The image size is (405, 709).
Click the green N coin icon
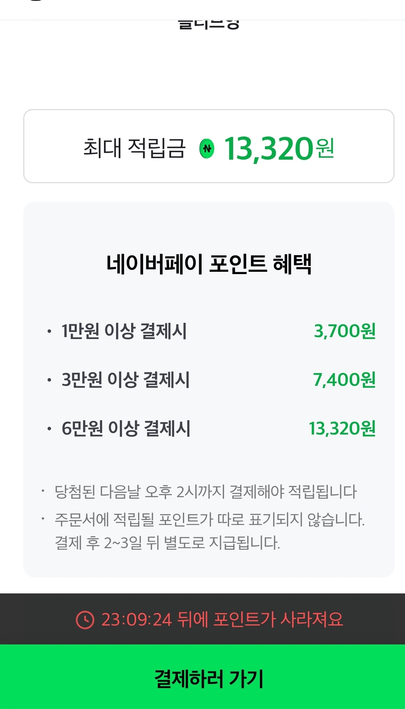pyautogui.click(x=207, y=148)
